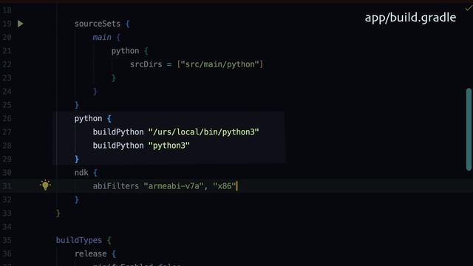The height and width of the screenshot is (266, 473).
Task: Open the light bulb quick-fix suggestions
Action: click(x=45, y=185)
